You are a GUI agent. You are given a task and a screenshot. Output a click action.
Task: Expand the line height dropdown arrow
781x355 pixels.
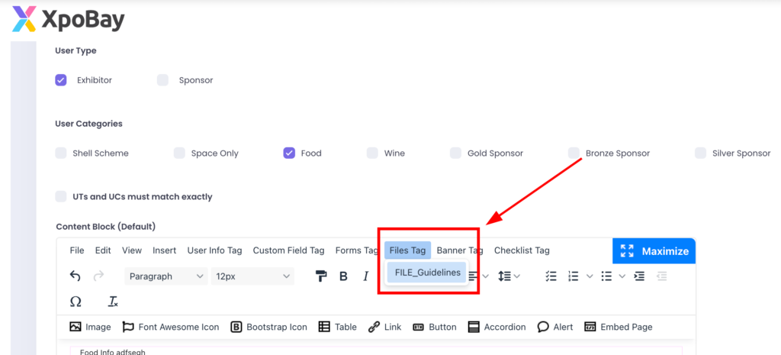(517, 276)
